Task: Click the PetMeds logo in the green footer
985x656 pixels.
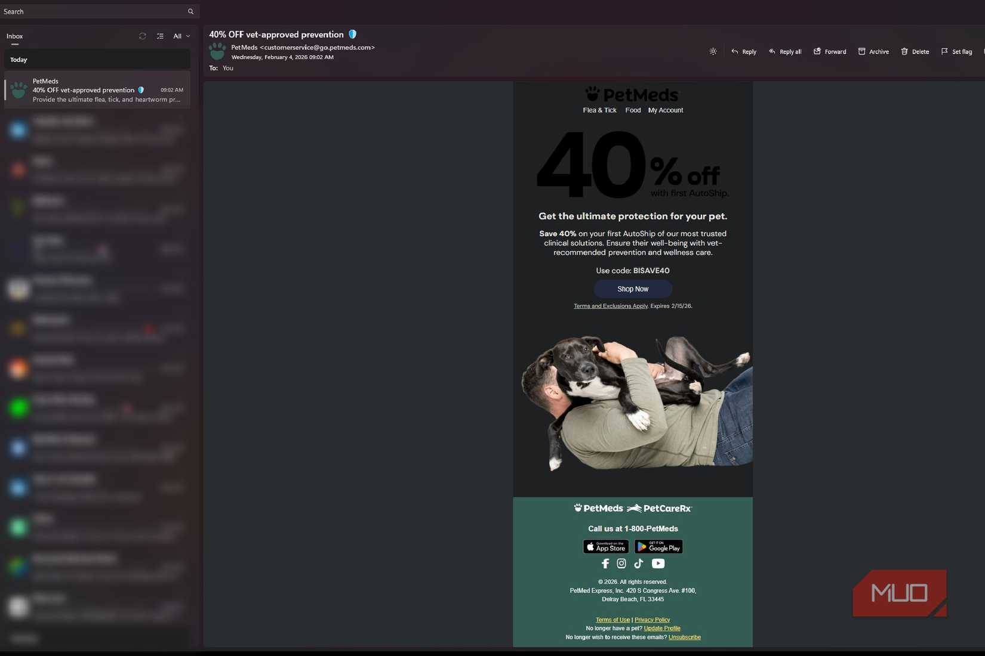Action: point(598,508)
